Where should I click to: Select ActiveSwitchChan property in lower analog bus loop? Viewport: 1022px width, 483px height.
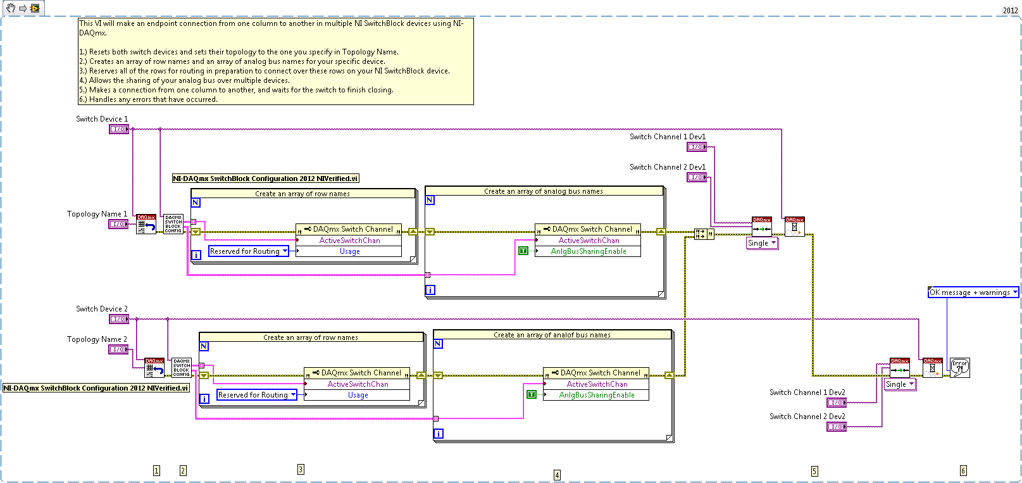597,384
